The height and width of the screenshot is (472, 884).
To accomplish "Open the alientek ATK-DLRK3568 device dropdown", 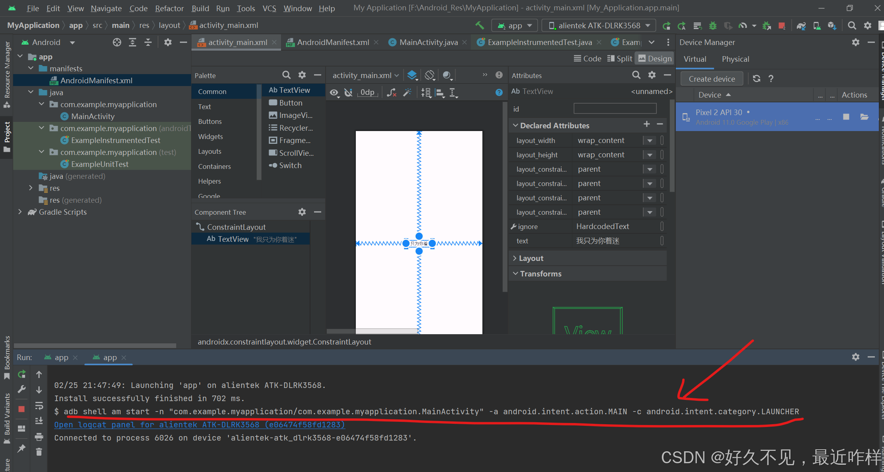I will click(599, 25).
